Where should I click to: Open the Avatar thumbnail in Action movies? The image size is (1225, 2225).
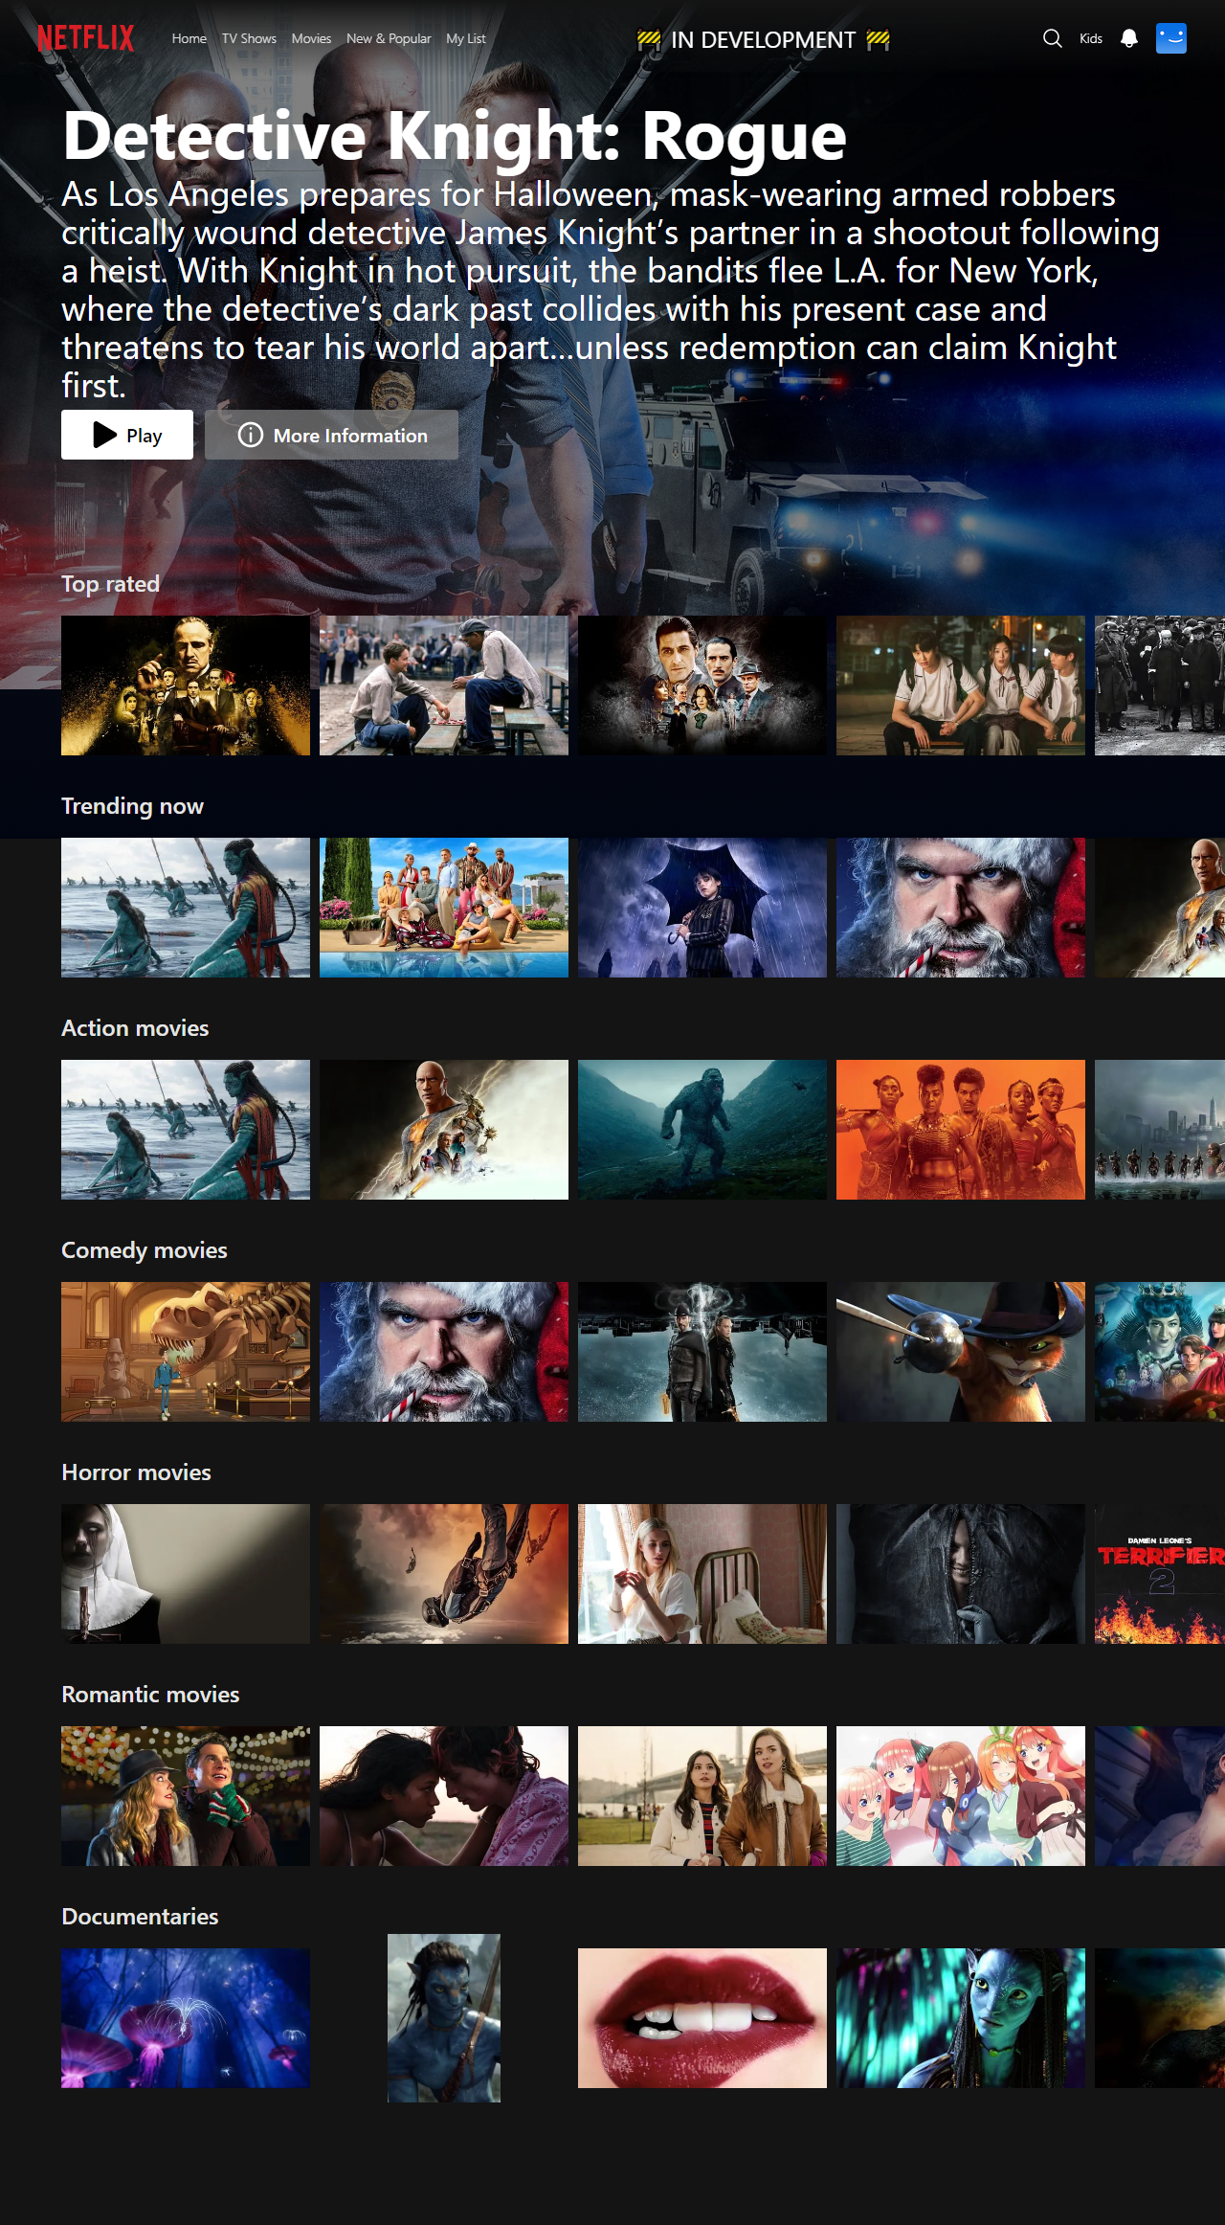[186, 1130]
